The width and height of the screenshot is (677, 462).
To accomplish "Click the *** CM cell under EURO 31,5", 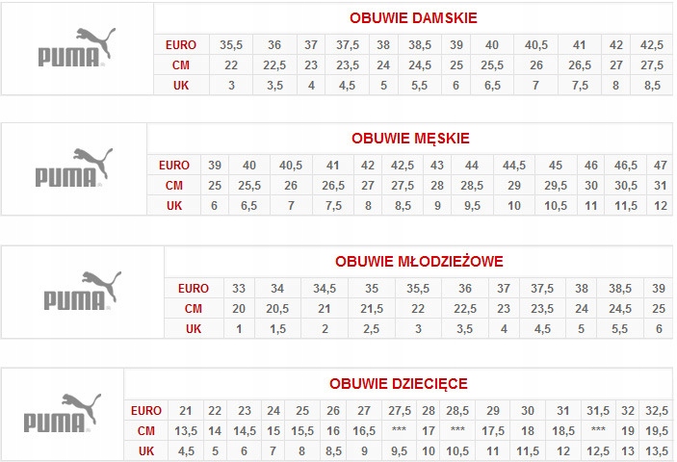I will coord(598,429).
